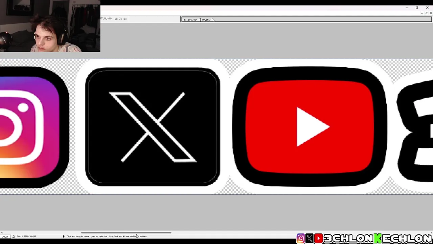Screen dimensions: 433x244
Task: Restore the inner document window
Action: tap(426, 13)
